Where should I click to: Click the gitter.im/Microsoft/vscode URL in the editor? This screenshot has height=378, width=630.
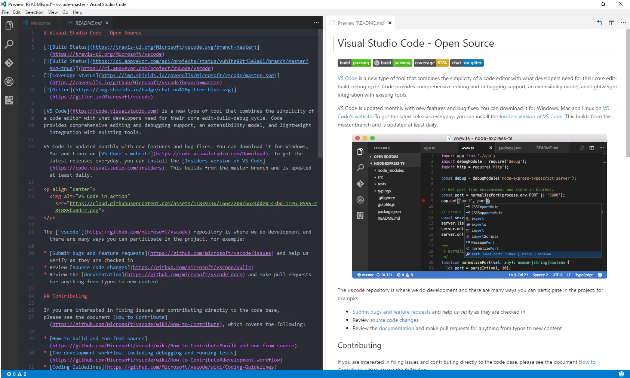click(x=101, y=97)
